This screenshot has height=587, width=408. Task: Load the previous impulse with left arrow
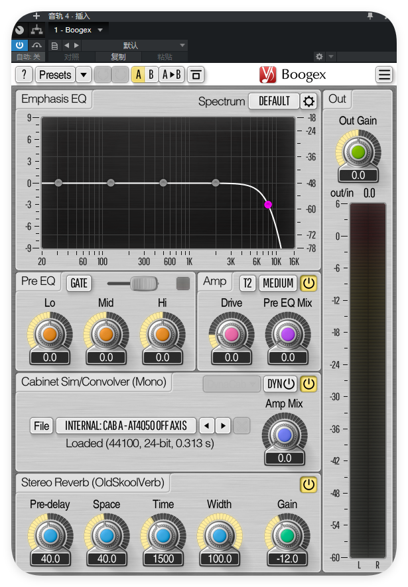pos(206,425)
